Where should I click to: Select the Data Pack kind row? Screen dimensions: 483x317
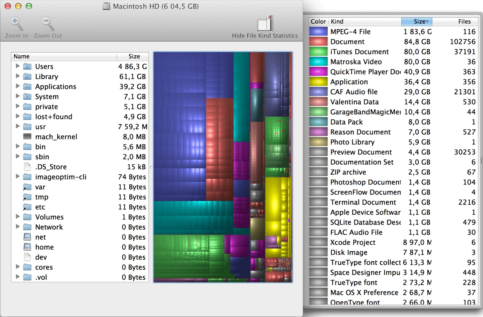[393, 122]
